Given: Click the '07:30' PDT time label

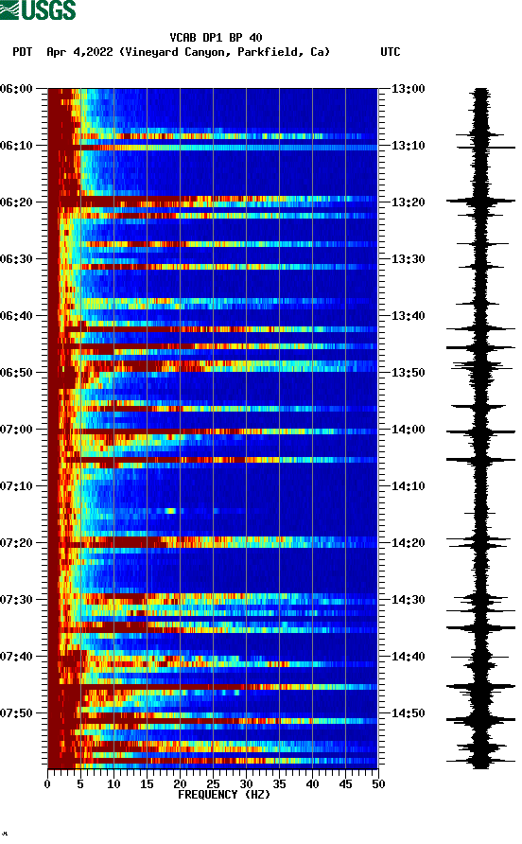Looking at the screenshot, I should tap(17, 600).
